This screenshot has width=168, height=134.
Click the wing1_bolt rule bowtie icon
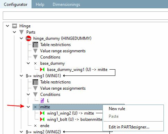pos(42,119)
